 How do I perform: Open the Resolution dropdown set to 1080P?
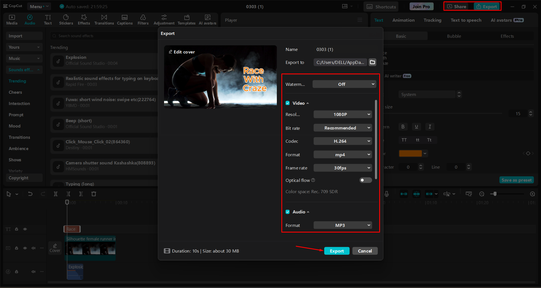point(343,114)
